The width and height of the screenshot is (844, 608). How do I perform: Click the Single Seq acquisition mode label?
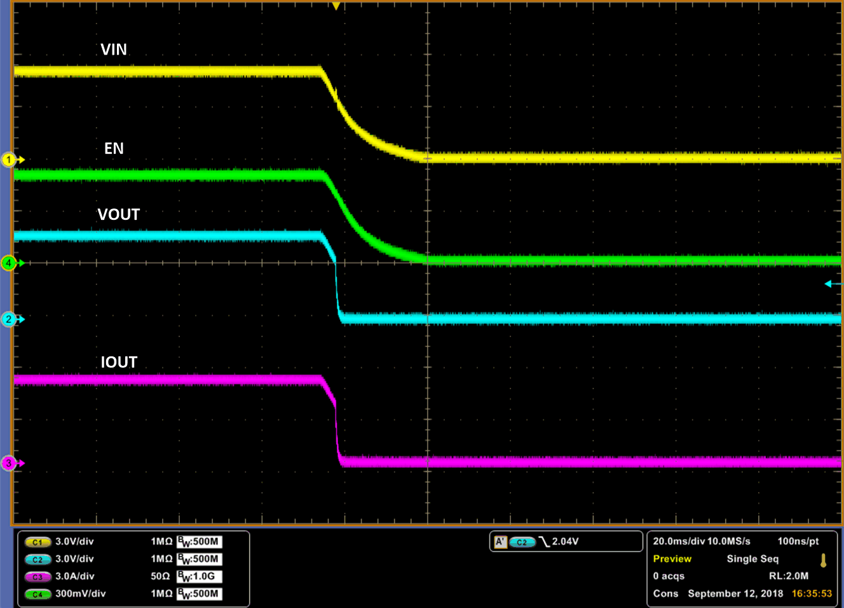tap(752, 559)
